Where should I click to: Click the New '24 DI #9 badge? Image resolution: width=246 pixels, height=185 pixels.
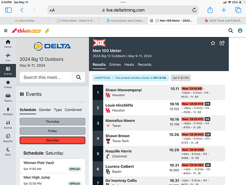(192, 88)
